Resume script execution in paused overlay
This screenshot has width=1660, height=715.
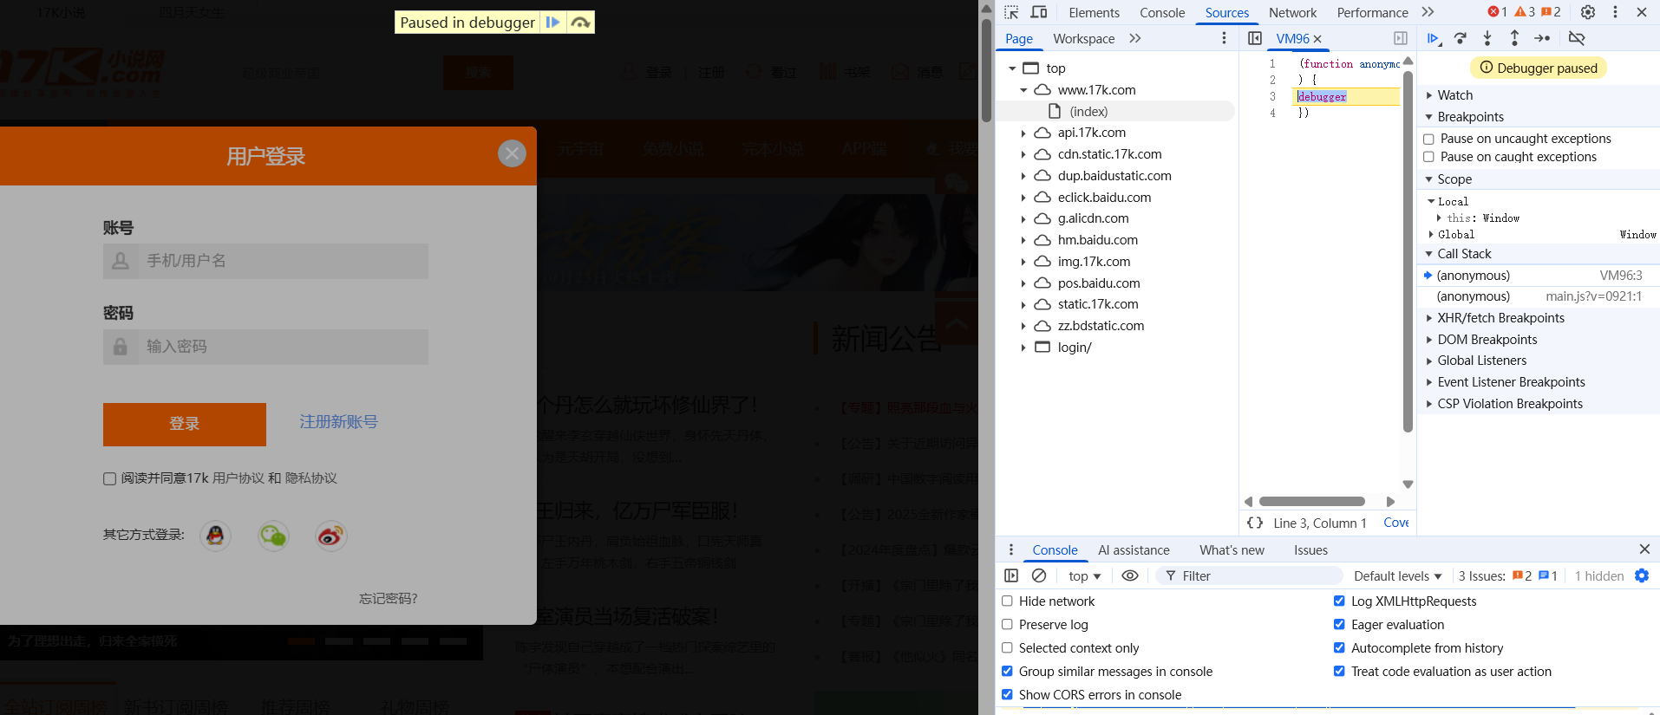pyautogui.click(x=552, y=23)
